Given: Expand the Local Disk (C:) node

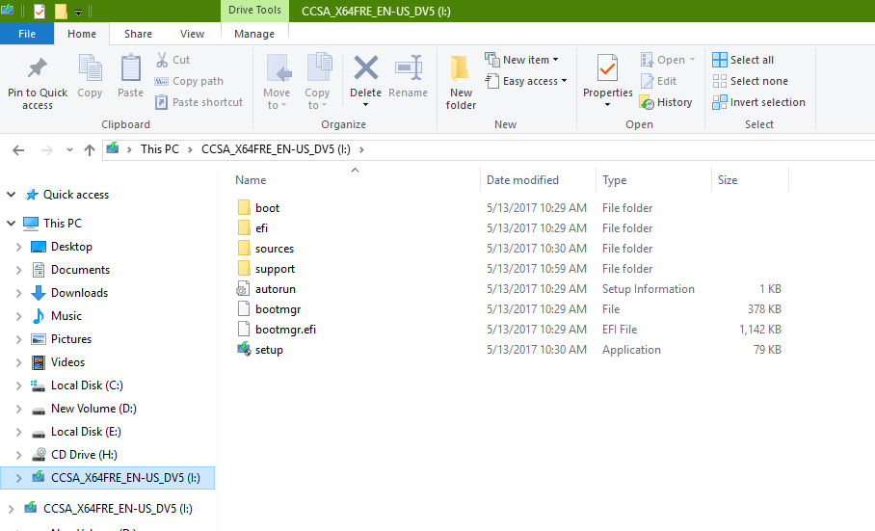Looking at the screenshot, I should (x=19, y=385).
